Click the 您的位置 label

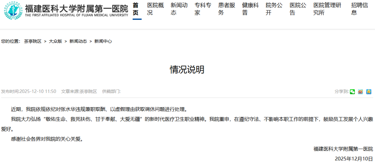10,41
